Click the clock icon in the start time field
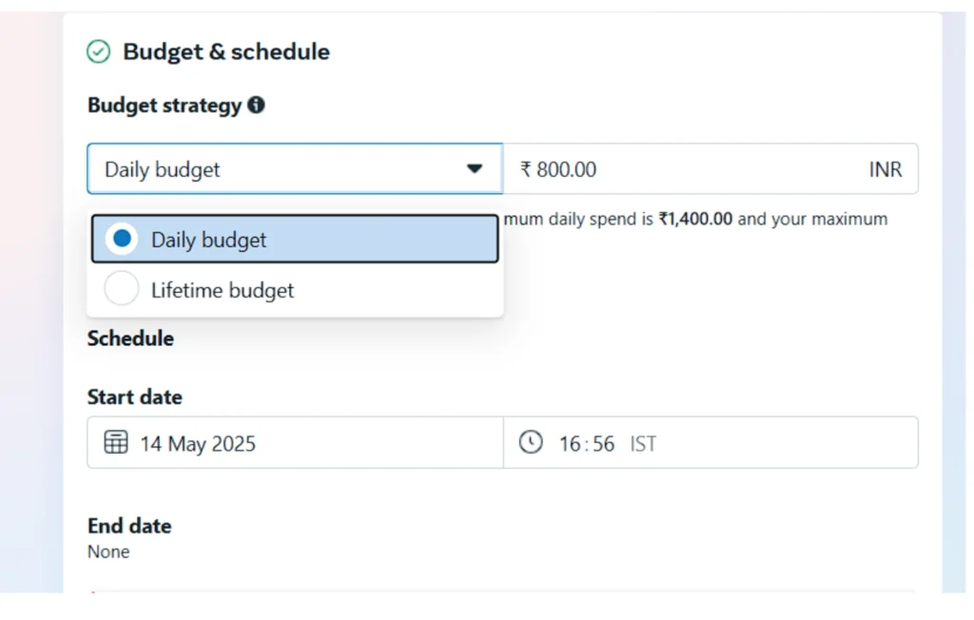Viewport: 974px width, 620px height. [531, 442]
